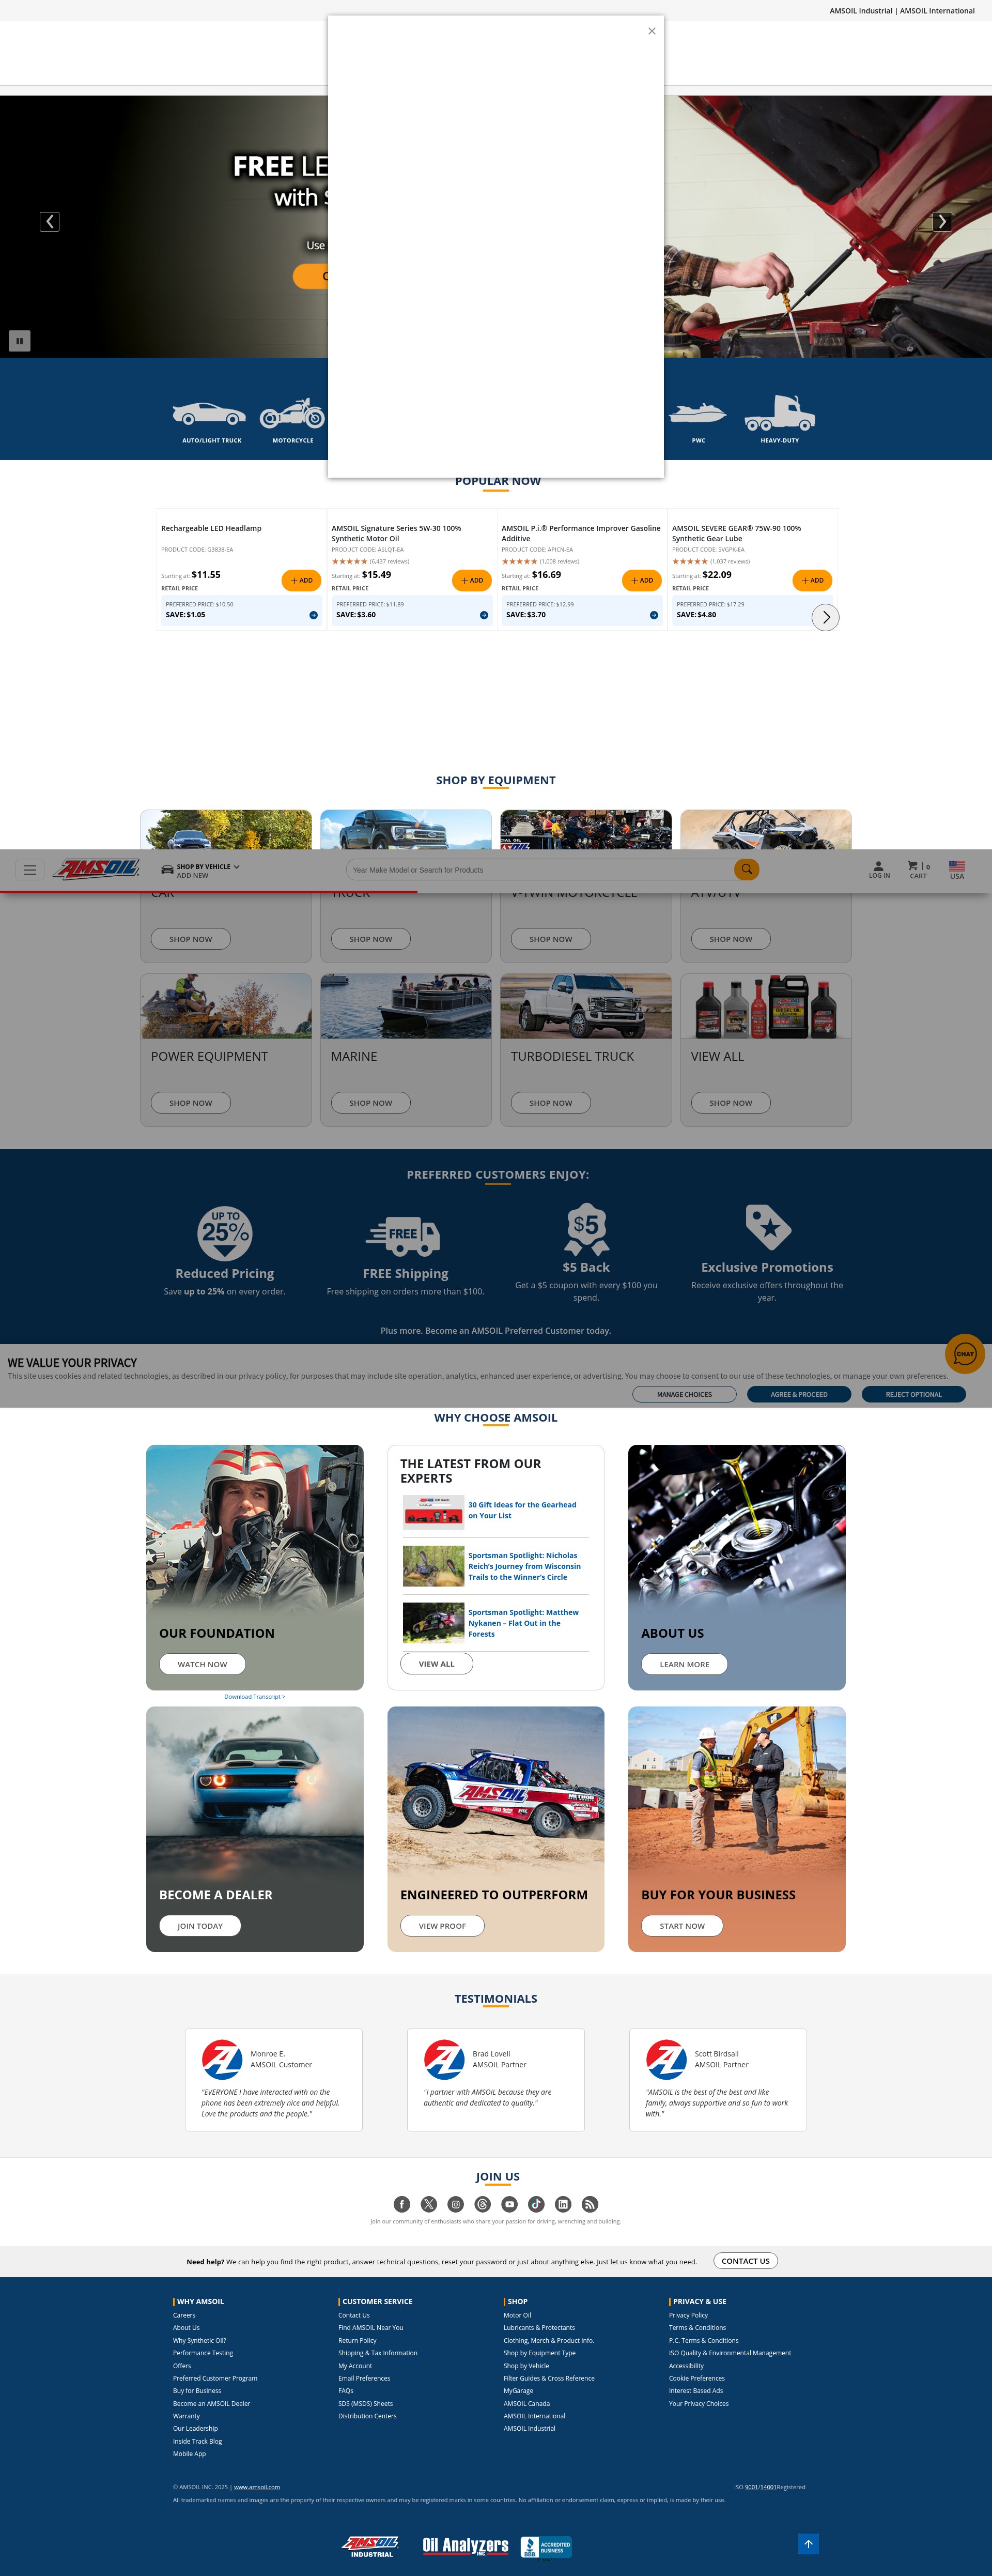Open Download Transcript link

coord(255,1697)
